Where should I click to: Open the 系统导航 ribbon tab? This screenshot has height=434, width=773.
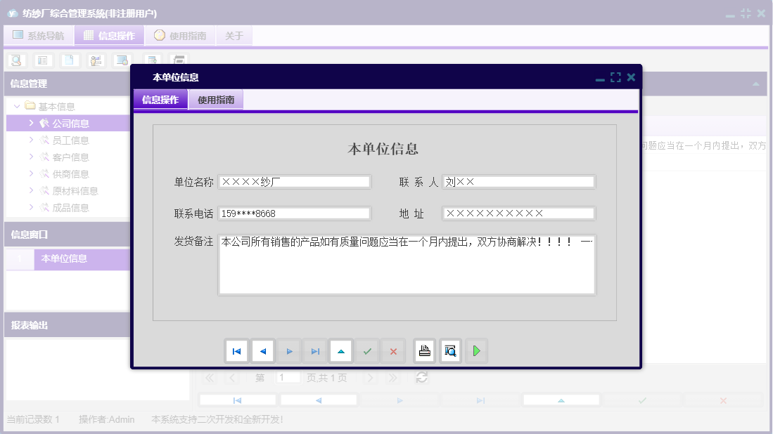(37, 35)
